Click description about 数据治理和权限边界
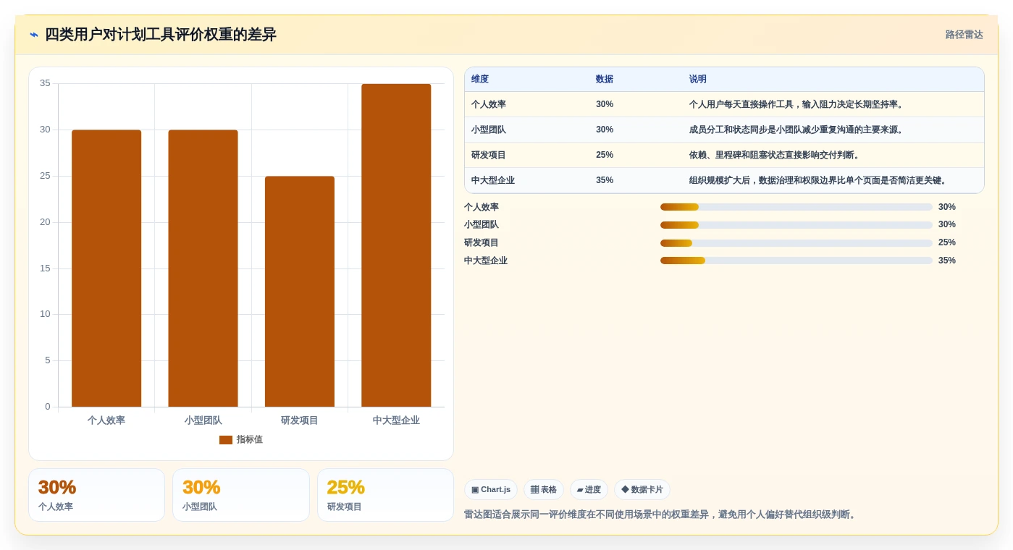The image size is (1013, 550). pyautogui.click(x=819, y=180)
